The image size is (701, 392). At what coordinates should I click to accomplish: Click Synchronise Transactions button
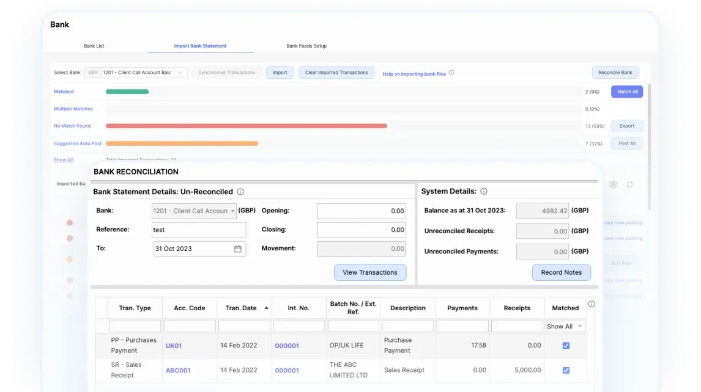(x=227, y=72)
